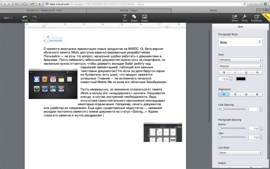
Task: Click the Before spacing 0 pt field
Action: [254, 128]
